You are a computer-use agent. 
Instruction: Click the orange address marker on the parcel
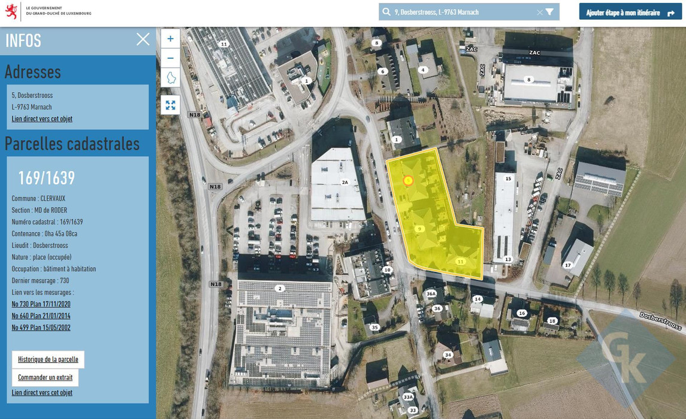408,180
